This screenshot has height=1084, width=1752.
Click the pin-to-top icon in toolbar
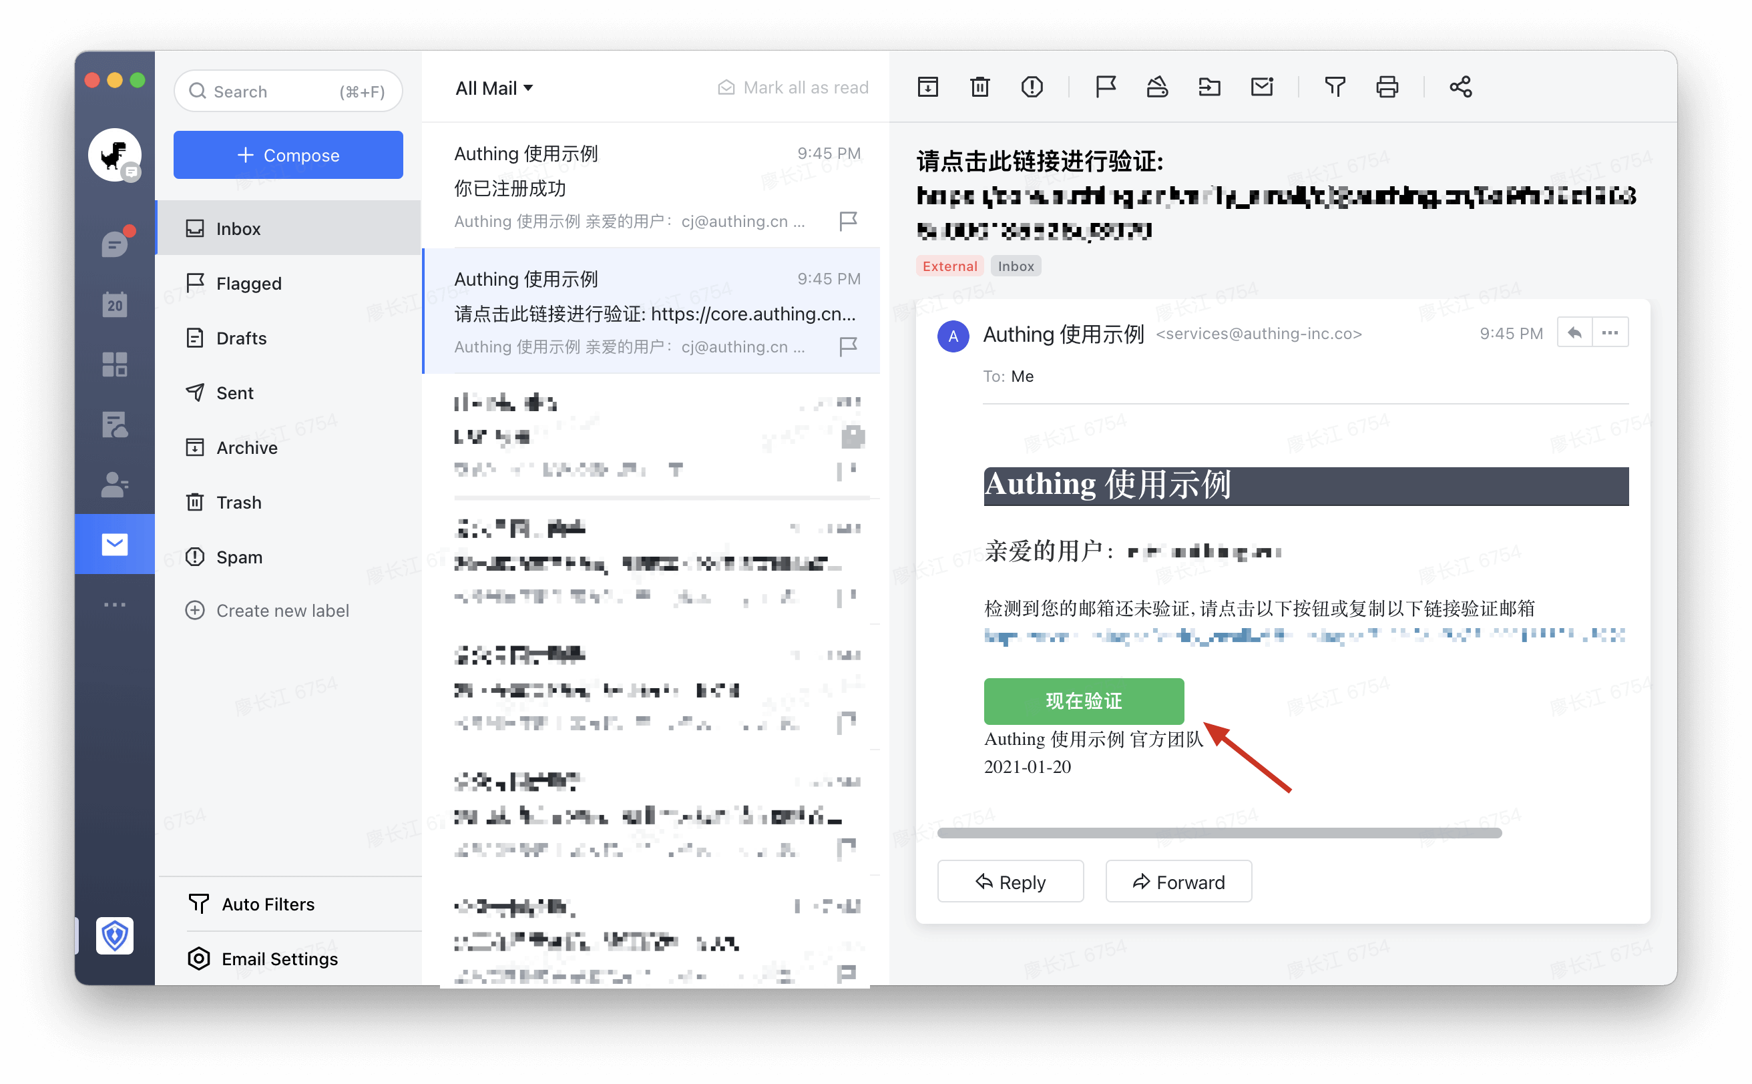coord(1157,87)
